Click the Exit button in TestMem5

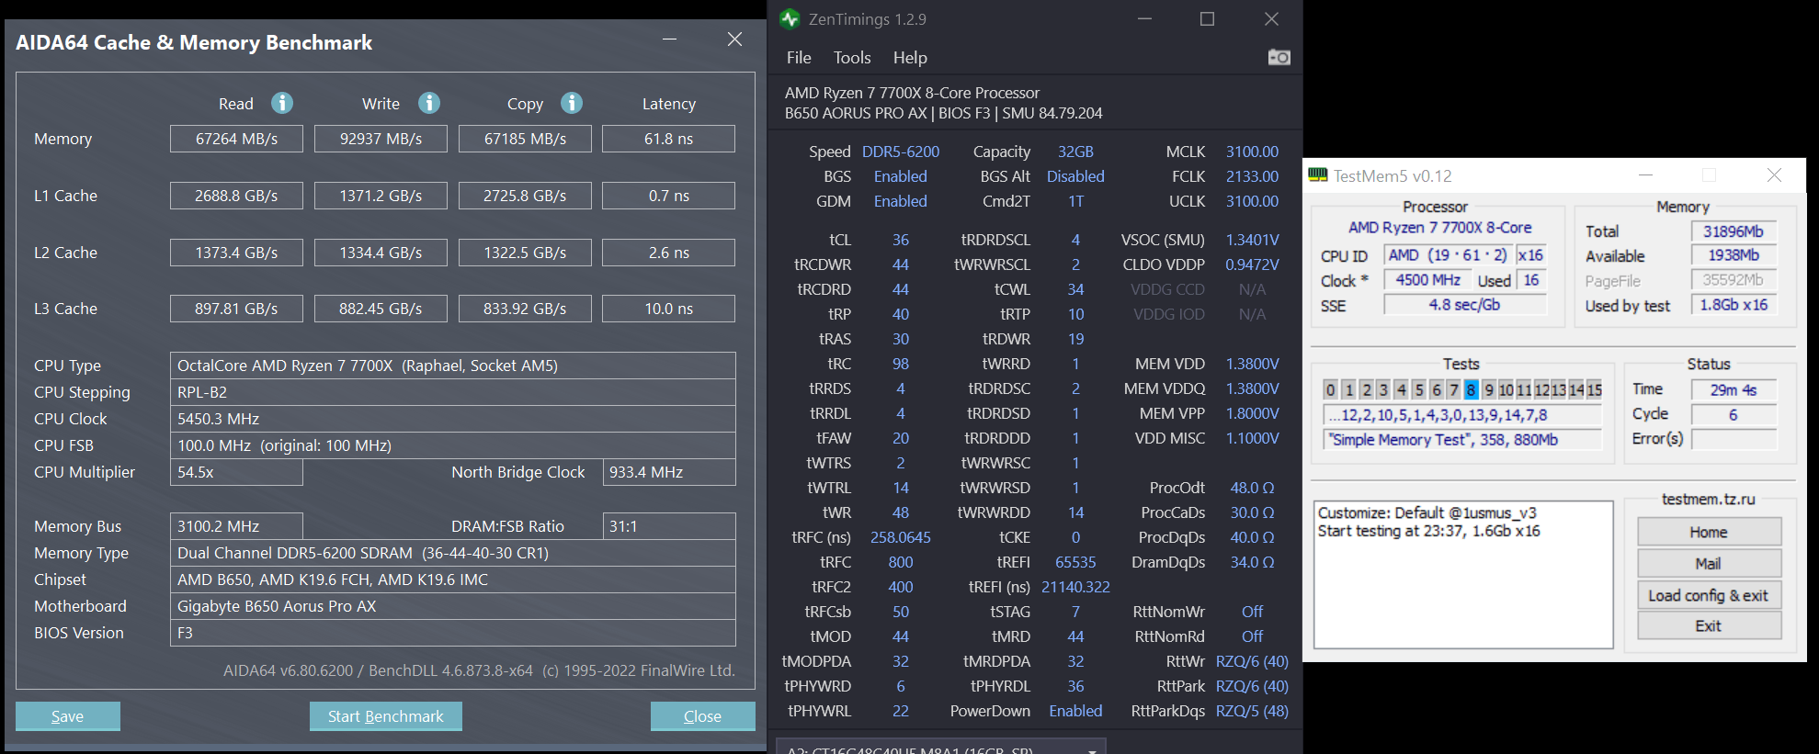1710,625
